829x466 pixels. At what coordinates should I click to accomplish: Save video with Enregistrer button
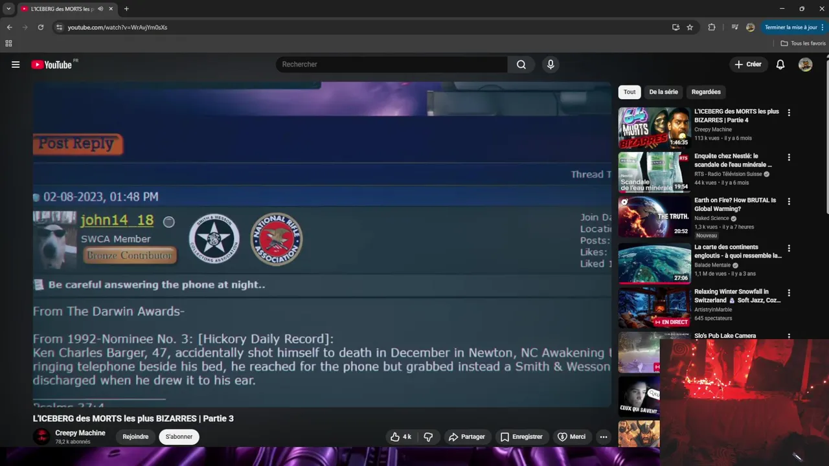521,437
